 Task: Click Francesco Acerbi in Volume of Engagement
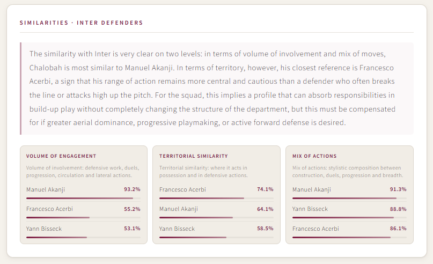click(49, 209)
